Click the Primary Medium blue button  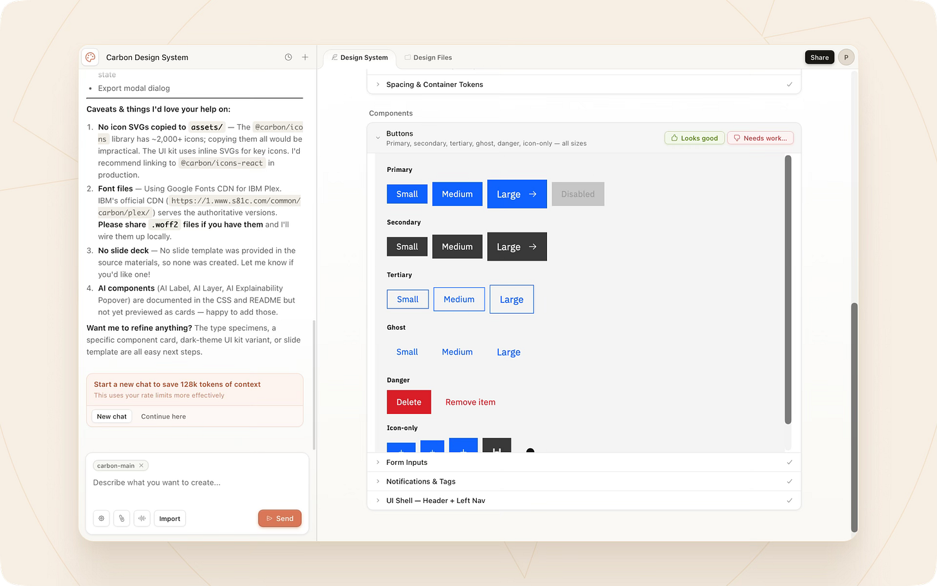click(x=458, y=194)
